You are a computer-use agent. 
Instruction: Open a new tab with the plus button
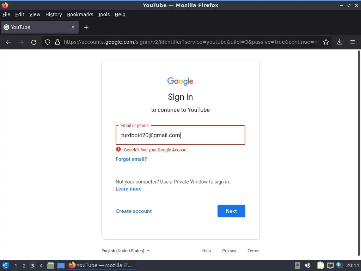(86, 28)
